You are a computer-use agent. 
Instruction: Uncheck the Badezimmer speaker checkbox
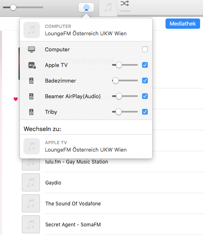pyautogui.click(x=145, y=81)
